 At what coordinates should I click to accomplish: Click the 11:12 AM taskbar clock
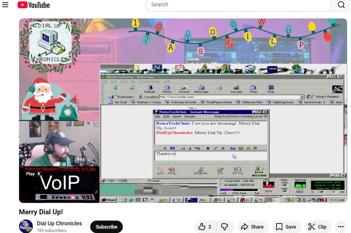[336, 200]
